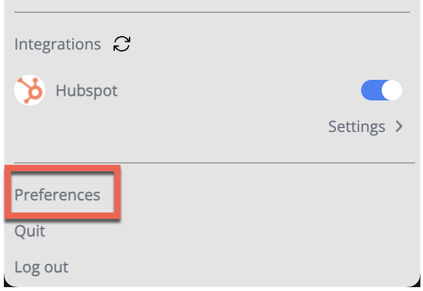
Task: Click the orange Hubspot logo
Action: coord(30,90)
